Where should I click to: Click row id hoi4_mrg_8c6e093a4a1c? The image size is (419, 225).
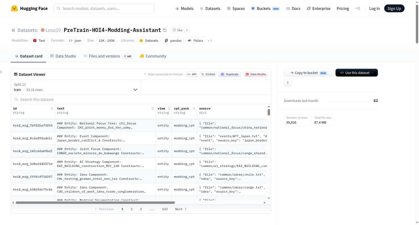point(33,139)
